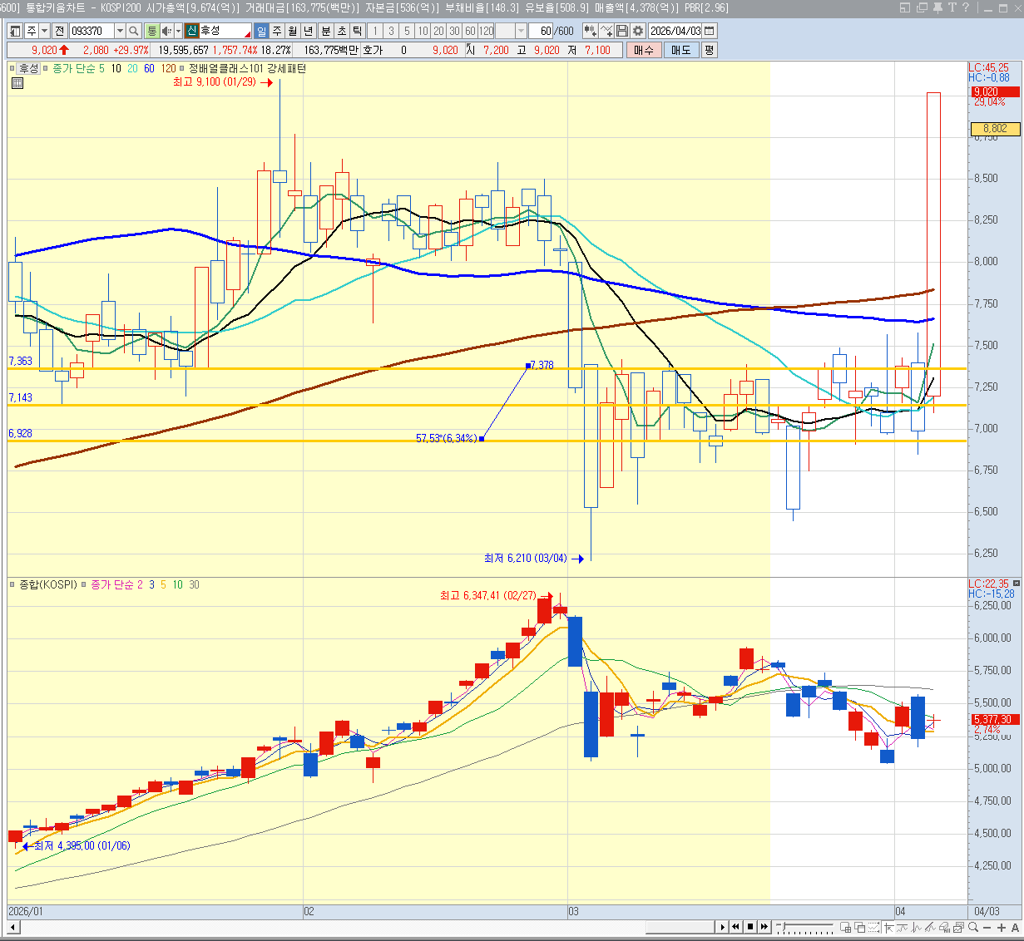
Task: Click the help question mark icon
Action: click(x=965, y=7)
